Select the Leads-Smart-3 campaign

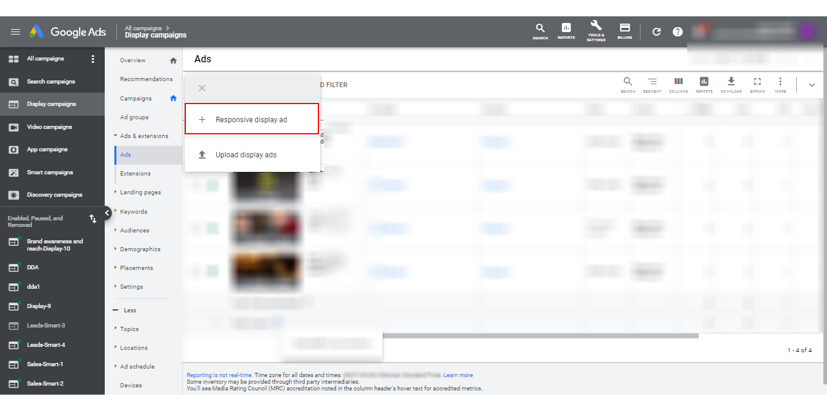click(x=46, y=326)
